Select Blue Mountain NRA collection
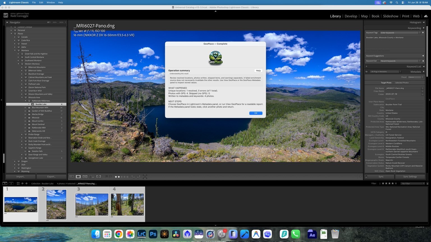 (40, 108)
